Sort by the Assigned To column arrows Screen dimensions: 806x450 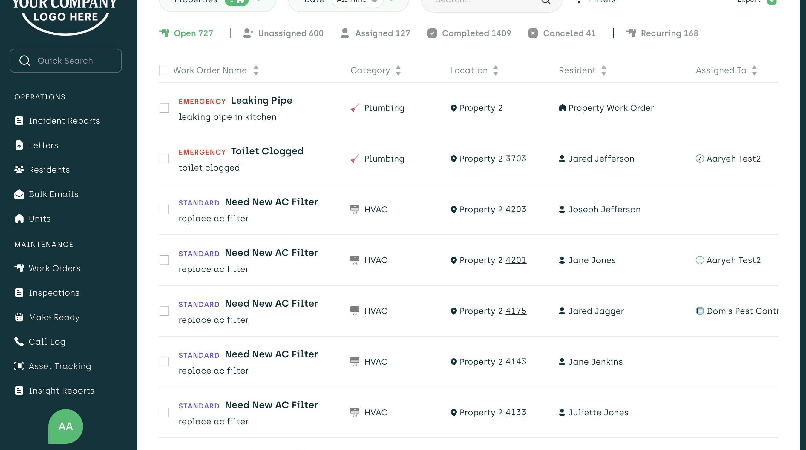(x=754, y=70)
